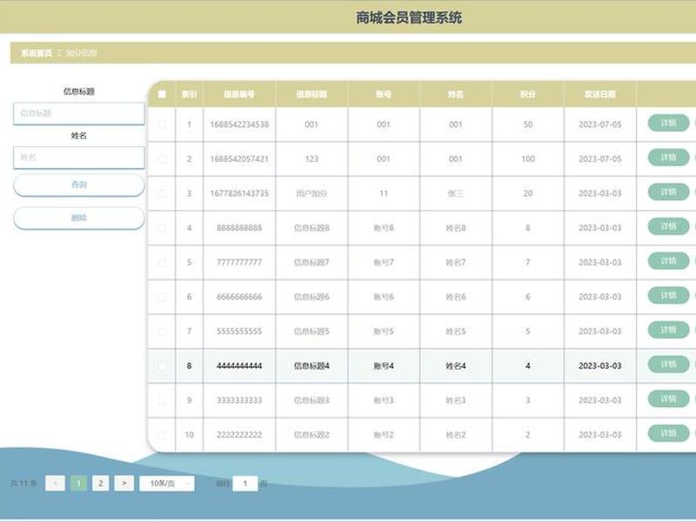Viewport: 696px width, 522px height.
Task: Open 详情 for row 2222222222
Action: tap(668, 433)
